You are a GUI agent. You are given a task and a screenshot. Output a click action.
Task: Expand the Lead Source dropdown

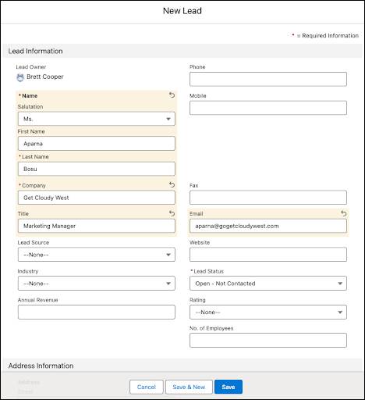pos(97,255)
